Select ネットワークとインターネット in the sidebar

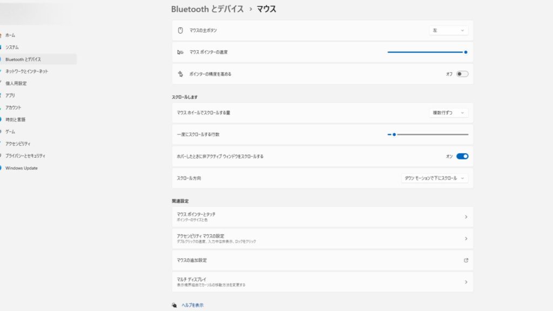pyautogui.click(x=26, y=71)
